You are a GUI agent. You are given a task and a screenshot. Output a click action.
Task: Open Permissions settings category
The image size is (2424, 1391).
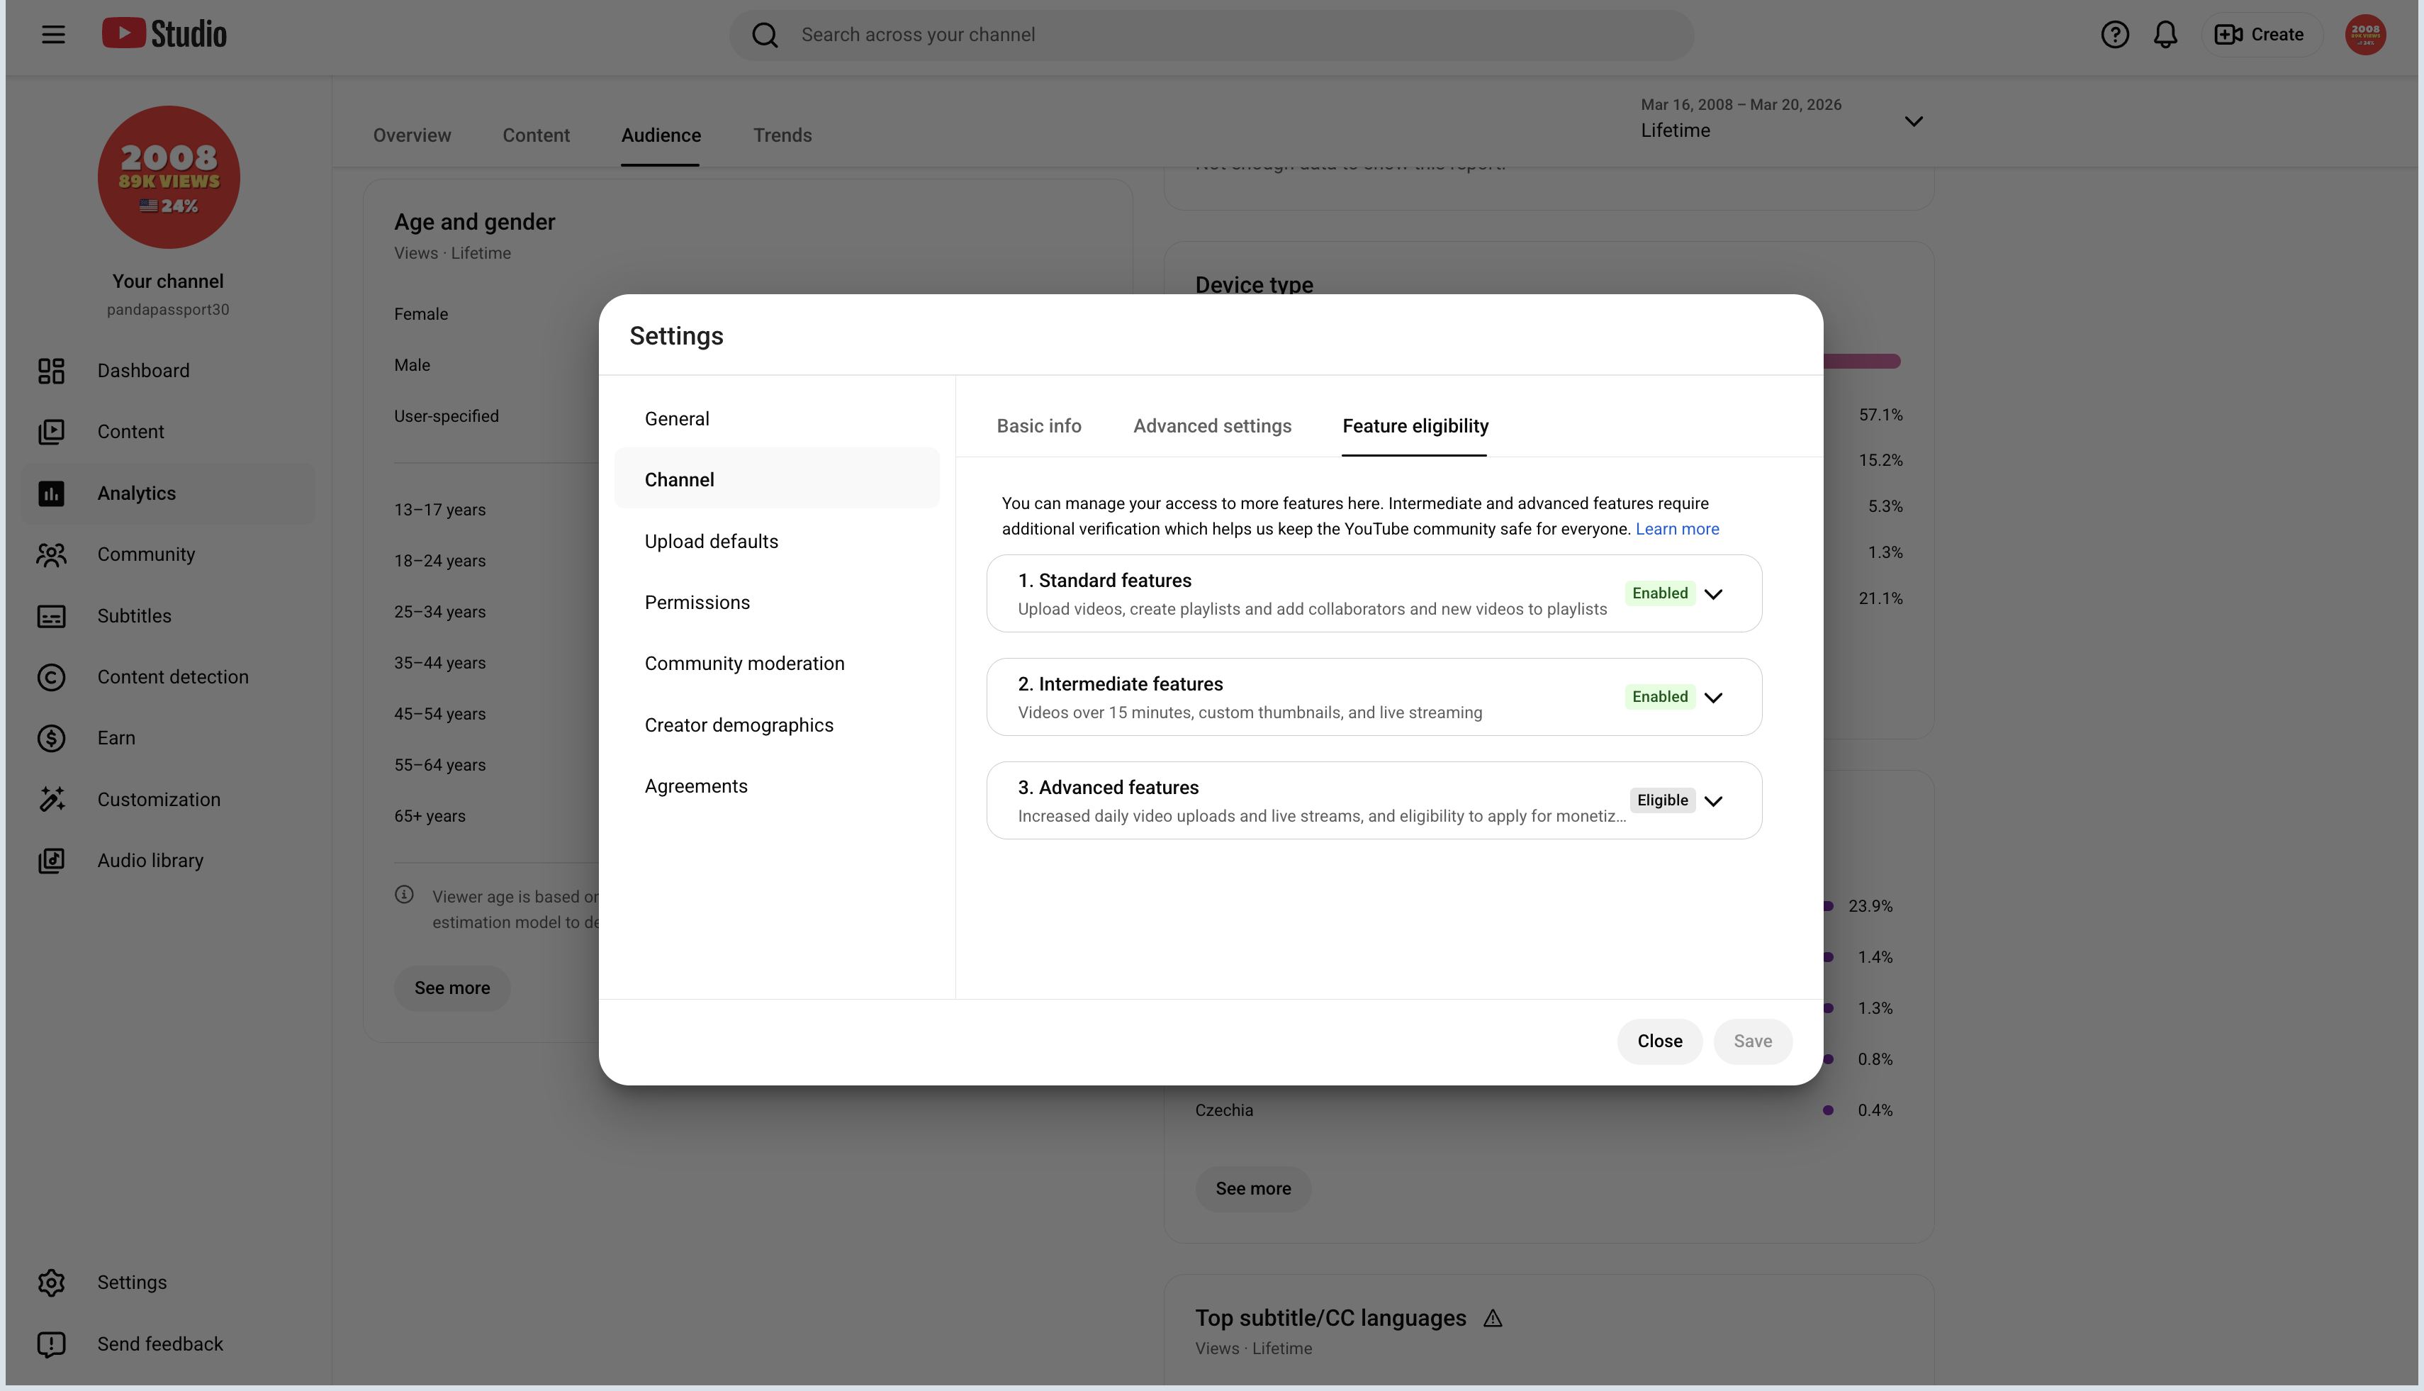777,603
